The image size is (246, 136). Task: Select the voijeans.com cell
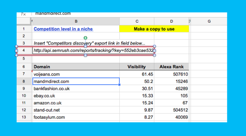(x=76, y=74)
